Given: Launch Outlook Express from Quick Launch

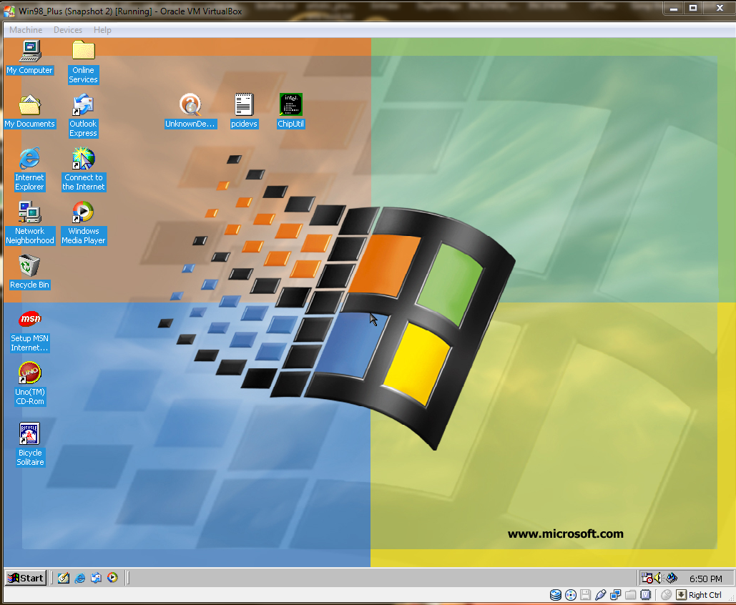Looking at the screenshot, I should coord(97,578).
